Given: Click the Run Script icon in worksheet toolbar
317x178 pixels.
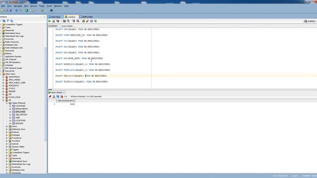Looking at the screenshot, I should click(53, 21).
